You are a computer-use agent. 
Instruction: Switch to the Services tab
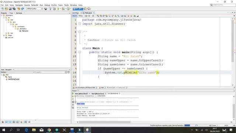coord(19,13)
